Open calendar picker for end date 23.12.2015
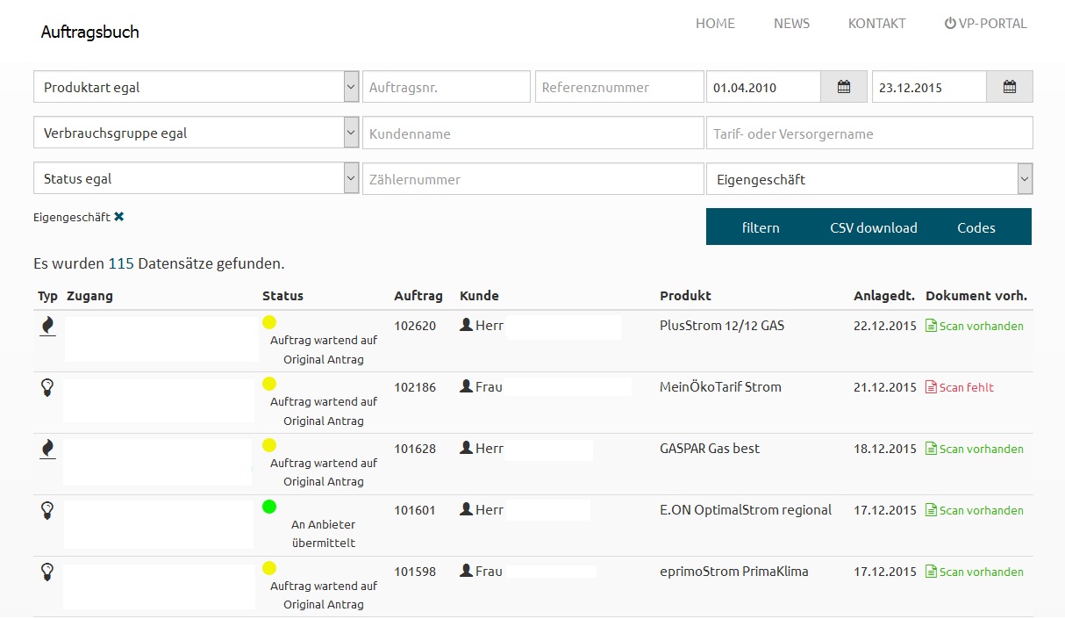Image resolution: width=1065 pixels, height=619 pixels. coord(1010,87)
